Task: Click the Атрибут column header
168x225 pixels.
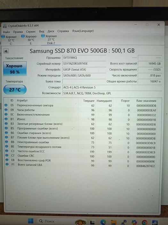Action: click(x=22, y=100)
